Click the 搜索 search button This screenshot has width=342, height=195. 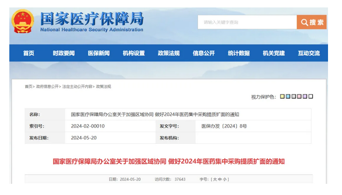[311, 22]
